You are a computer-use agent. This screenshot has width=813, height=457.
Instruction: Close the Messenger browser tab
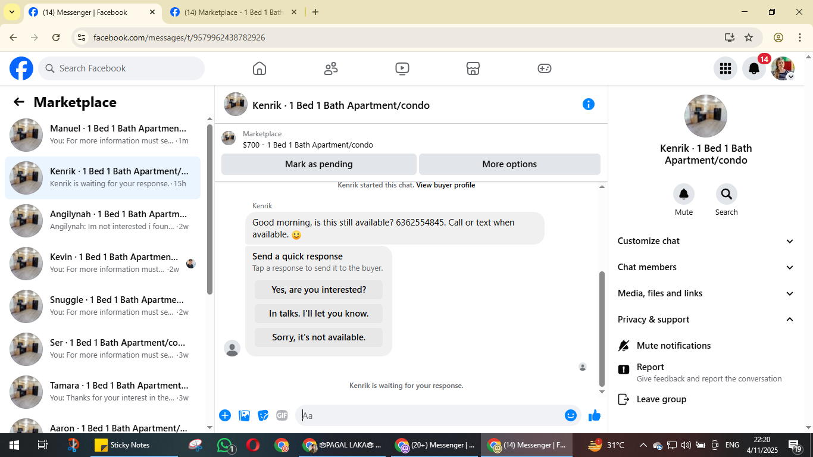(x=152, y=12)
